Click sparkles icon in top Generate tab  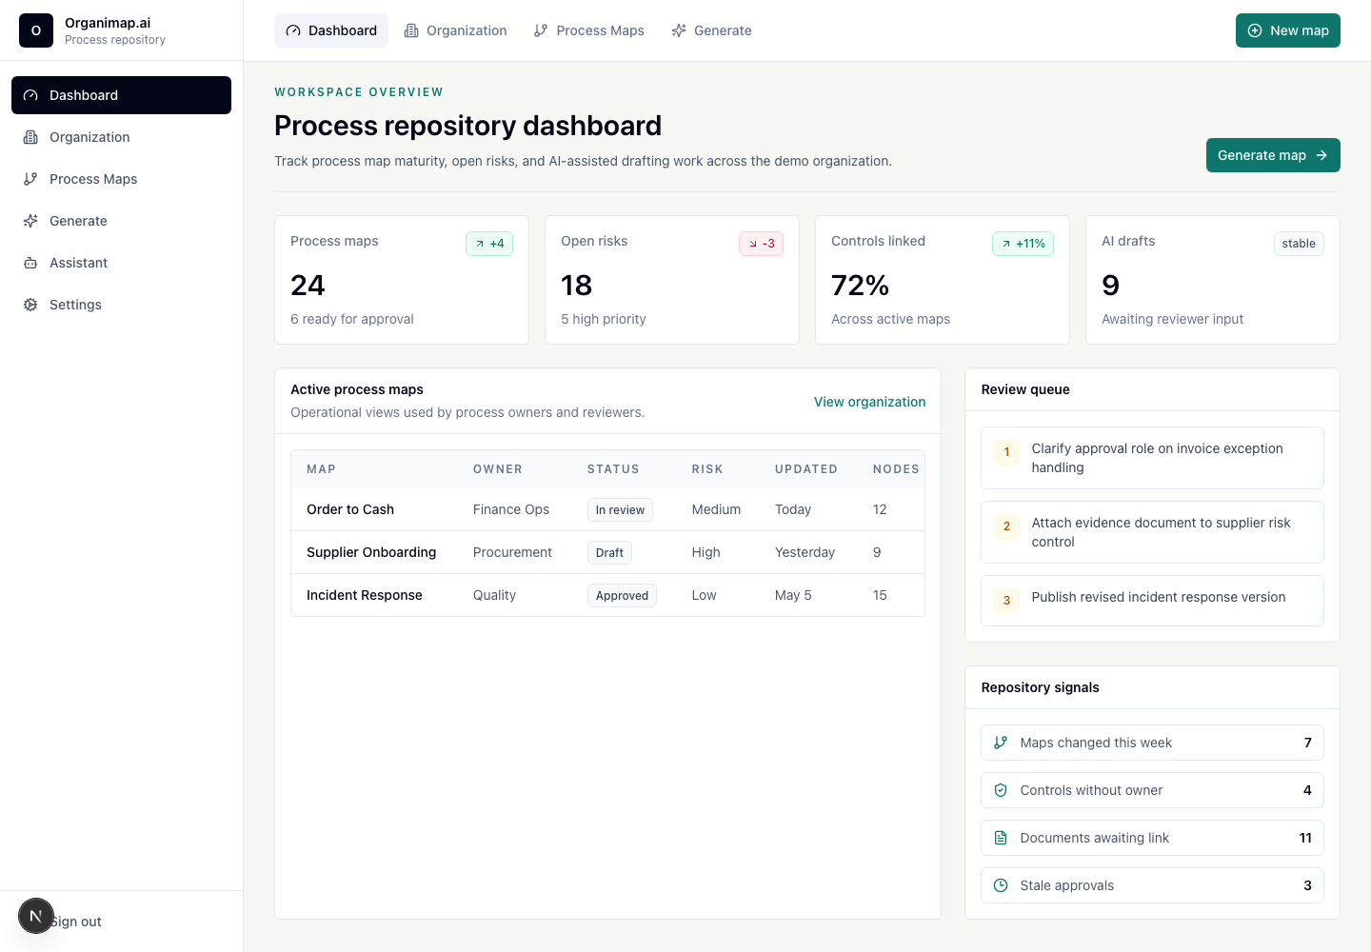click(x=679, y=30)
